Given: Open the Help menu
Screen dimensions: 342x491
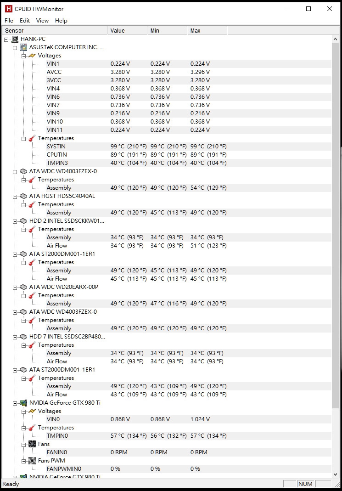Looking at the screenshot, I should pyautogui.click(x=61, y=20).
